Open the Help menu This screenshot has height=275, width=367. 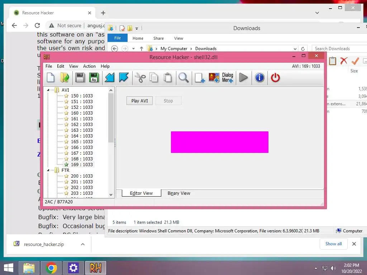[x=105, y=66]
